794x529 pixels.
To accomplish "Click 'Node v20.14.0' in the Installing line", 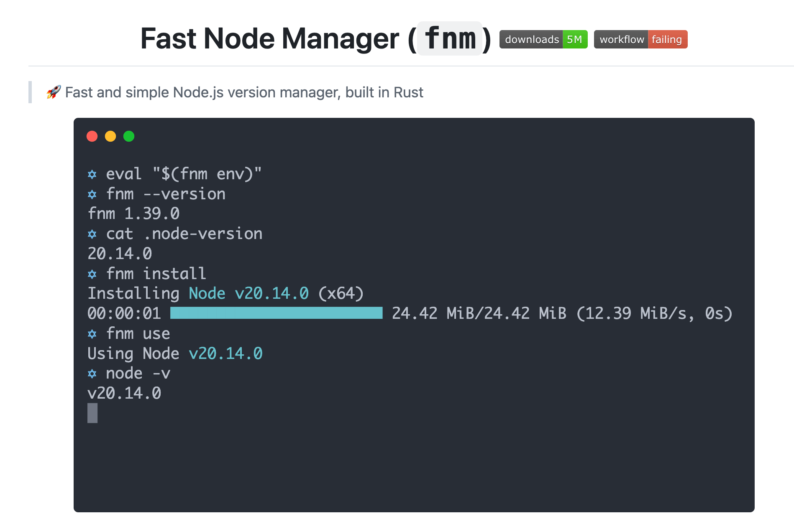I will point(248,293).
